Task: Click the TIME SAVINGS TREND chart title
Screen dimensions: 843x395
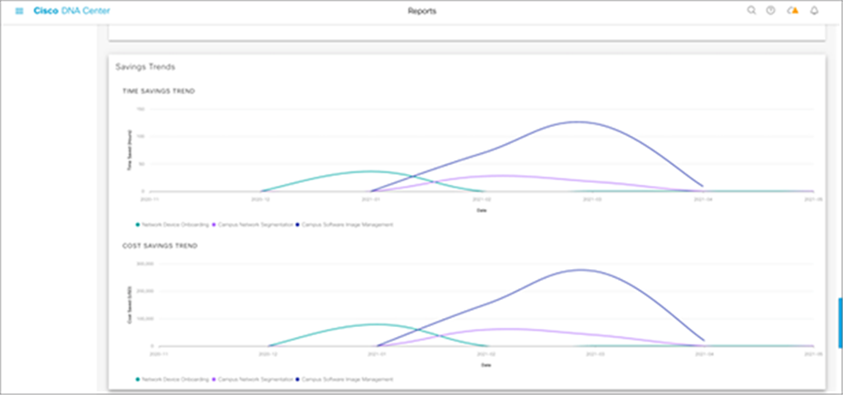Action: (159, 92)
